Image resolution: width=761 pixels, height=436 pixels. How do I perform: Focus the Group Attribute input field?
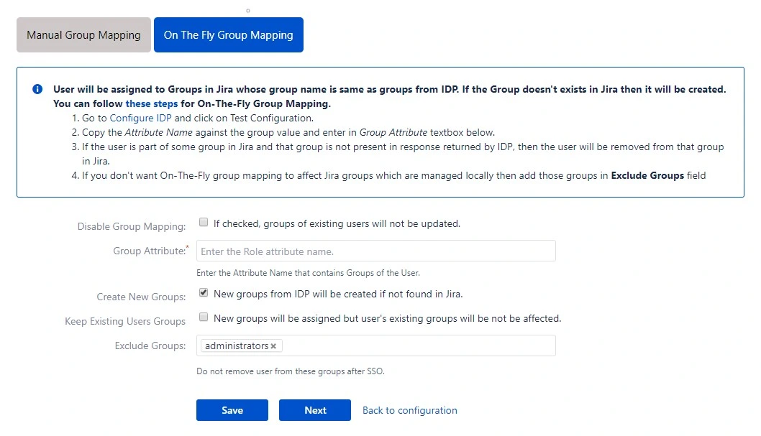tap(375, 251)
